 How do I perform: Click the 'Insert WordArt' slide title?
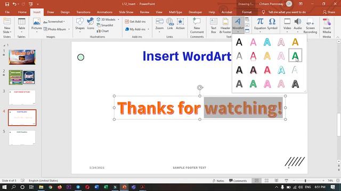(x=187, y=56)
